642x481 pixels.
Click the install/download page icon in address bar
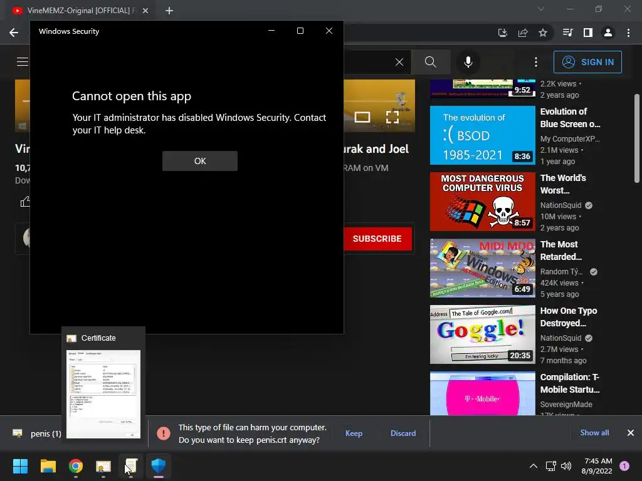503,33
